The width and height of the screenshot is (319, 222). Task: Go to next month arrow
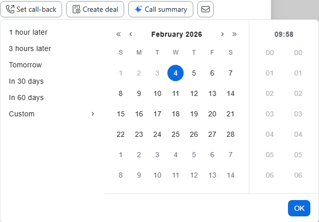pos(222,34)
